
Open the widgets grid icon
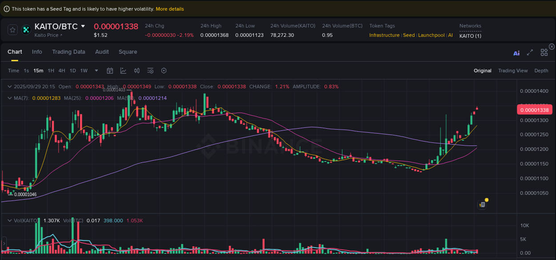click(544, 52)
